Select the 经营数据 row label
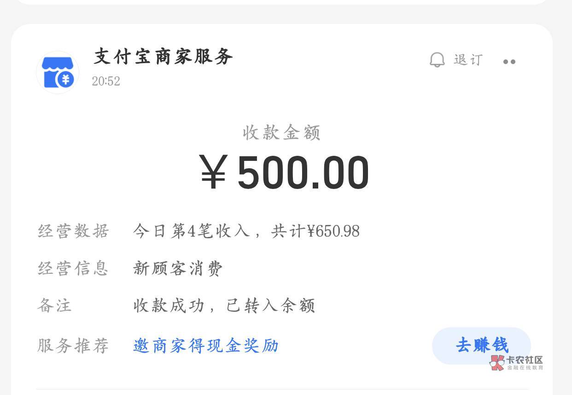Screen dimensions: 572x395 pos(73,230)
